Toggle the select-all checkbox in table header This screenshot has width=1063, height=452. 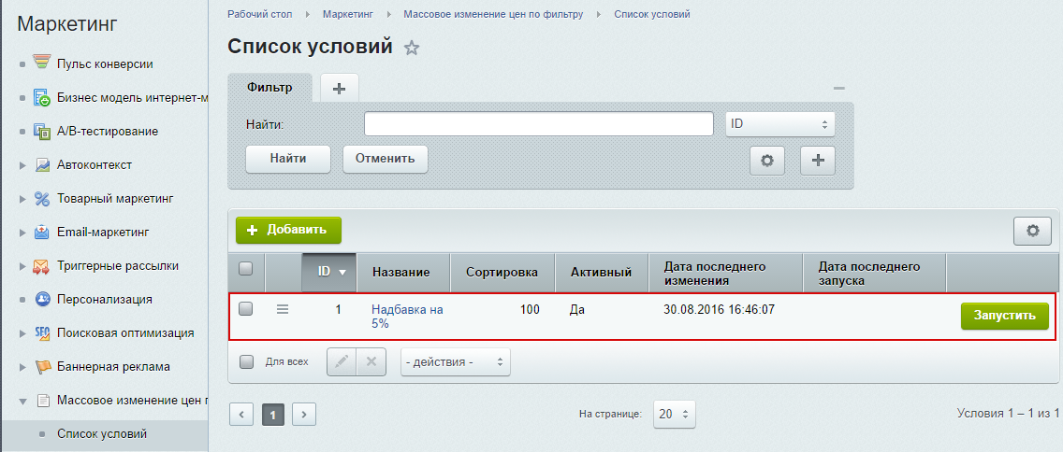pyautogui.click(x=246, y=269)
